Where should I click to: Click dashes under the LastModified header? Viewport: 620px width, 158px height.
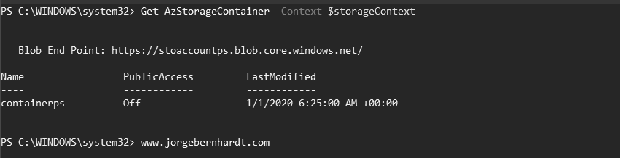(281, 90)
